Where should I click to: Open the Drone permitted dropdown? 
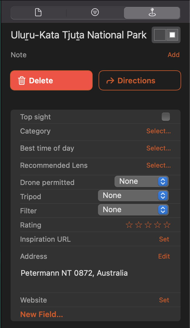142,181
